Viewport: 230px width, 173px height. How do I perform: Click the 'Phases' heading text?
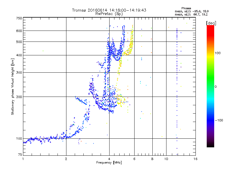click(x=186, y=8)
